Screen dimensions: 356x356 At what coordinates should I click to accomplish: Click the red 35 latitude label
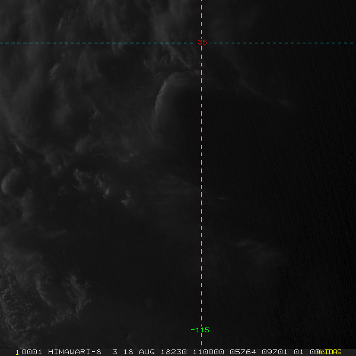(202, 43)
